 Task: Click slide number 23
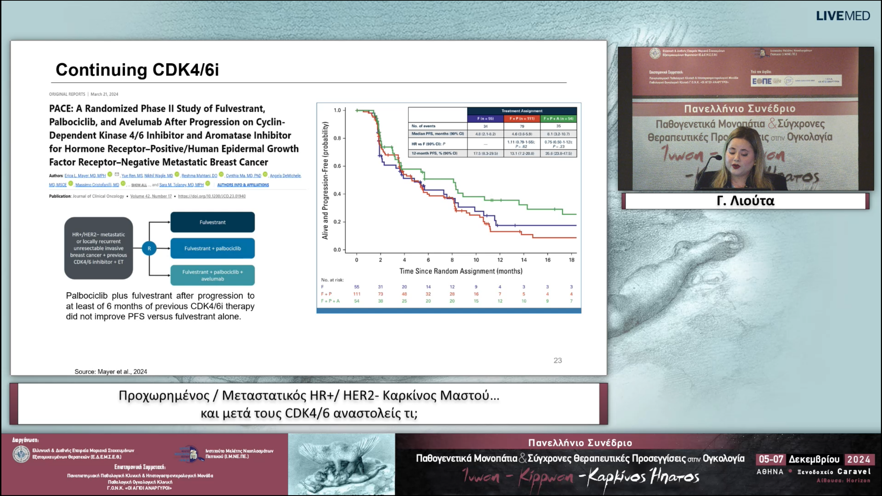(558, 360)
